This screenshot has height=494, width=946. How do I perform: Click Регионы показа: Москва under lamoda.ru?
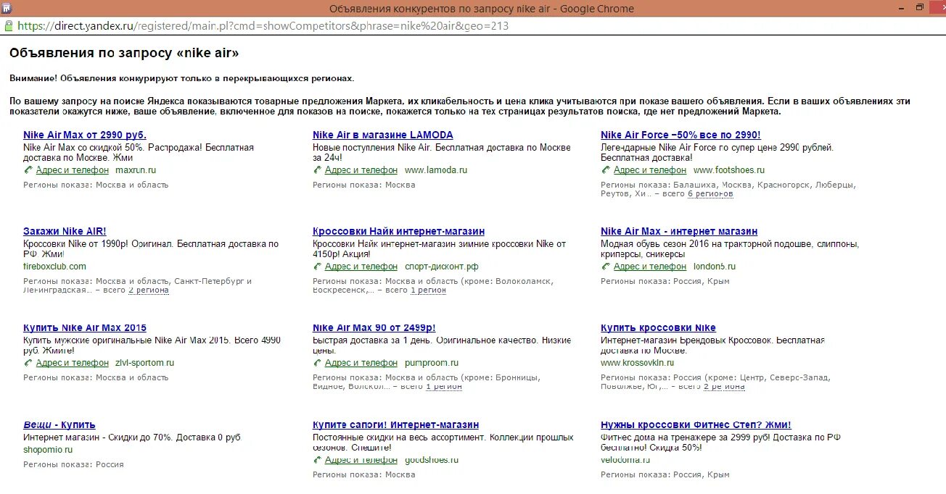pos(363,185)
